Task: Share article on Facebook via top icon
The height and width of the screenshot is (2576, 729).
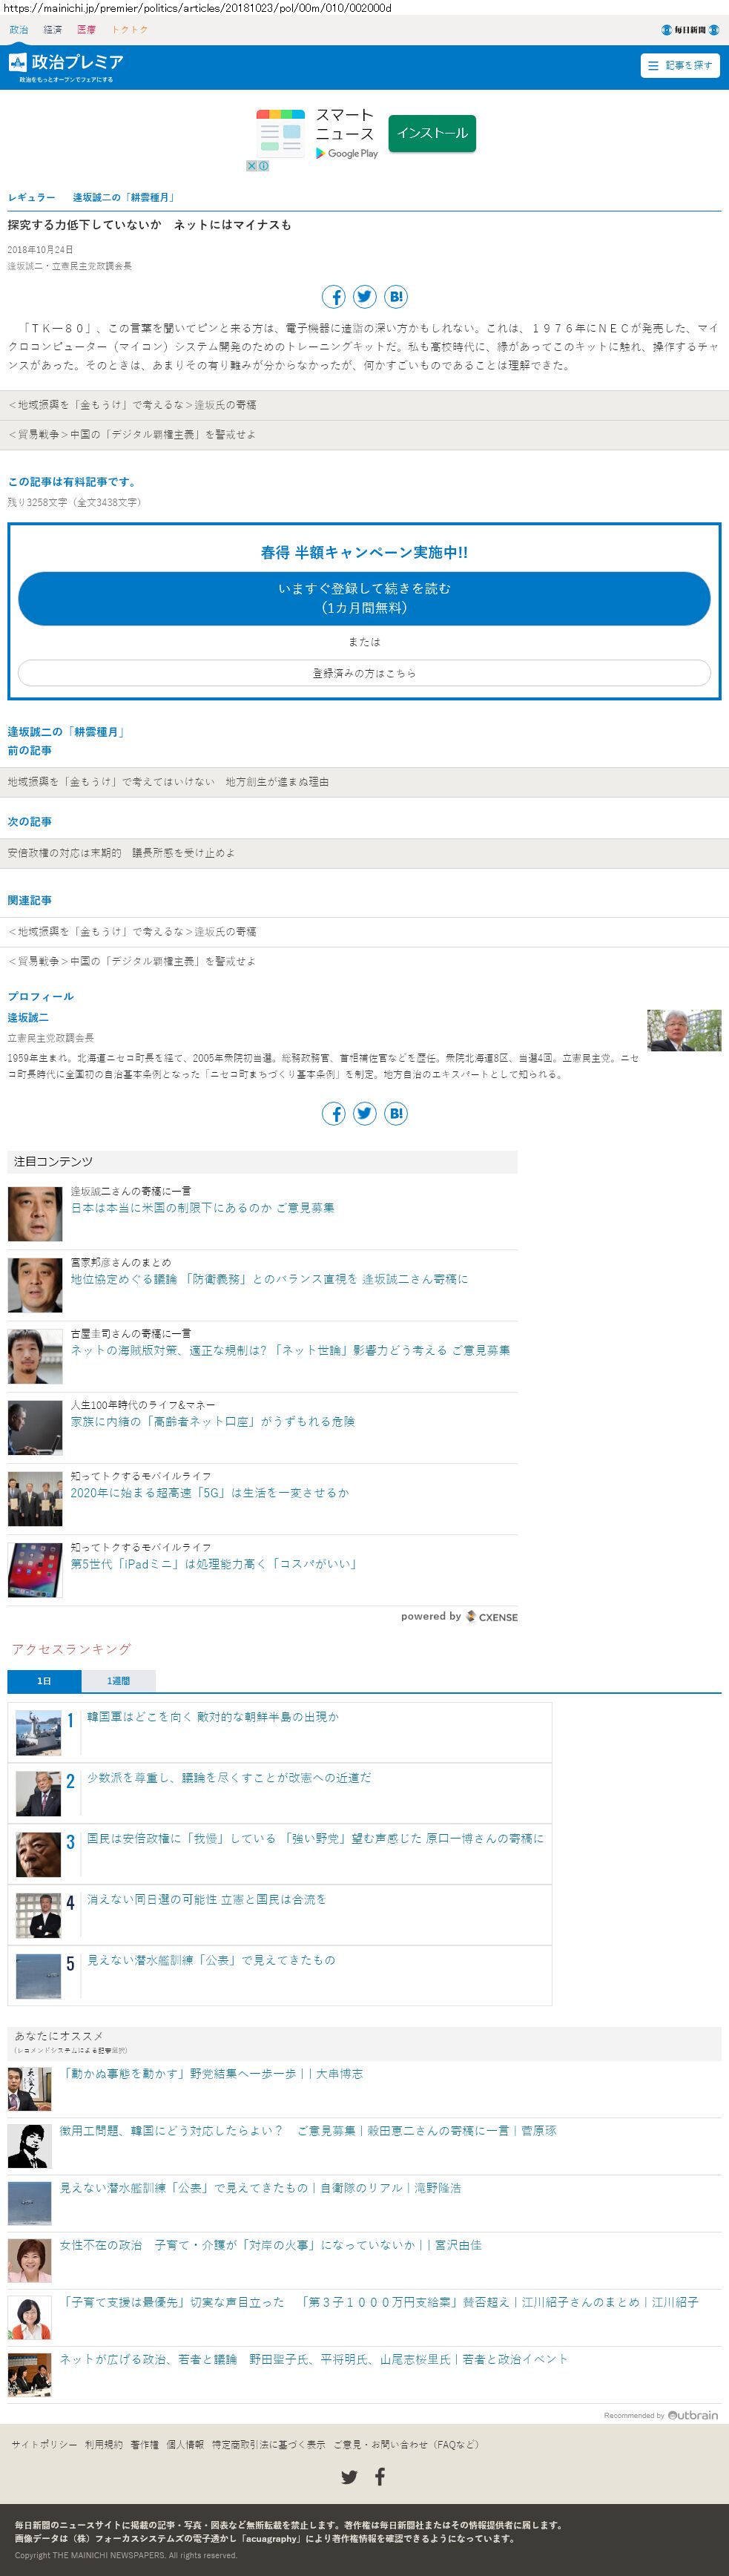Action: tap(333, 297)
